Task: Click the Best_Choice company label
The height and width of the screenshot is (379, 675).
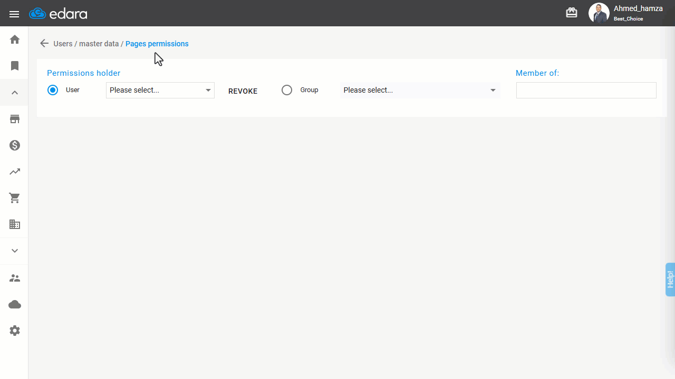Action: point(629,19)
